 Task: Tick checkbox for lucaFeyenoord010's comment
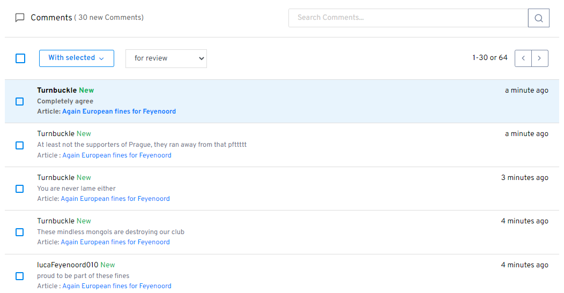pos(20,276)
